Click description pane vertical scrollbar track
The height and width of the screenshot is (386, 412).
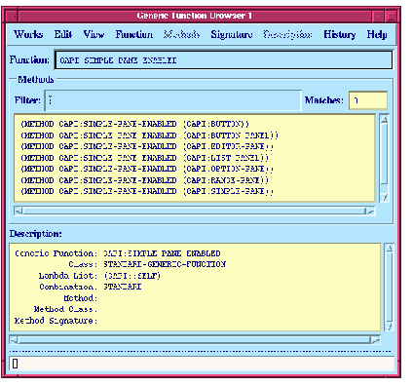390,288
